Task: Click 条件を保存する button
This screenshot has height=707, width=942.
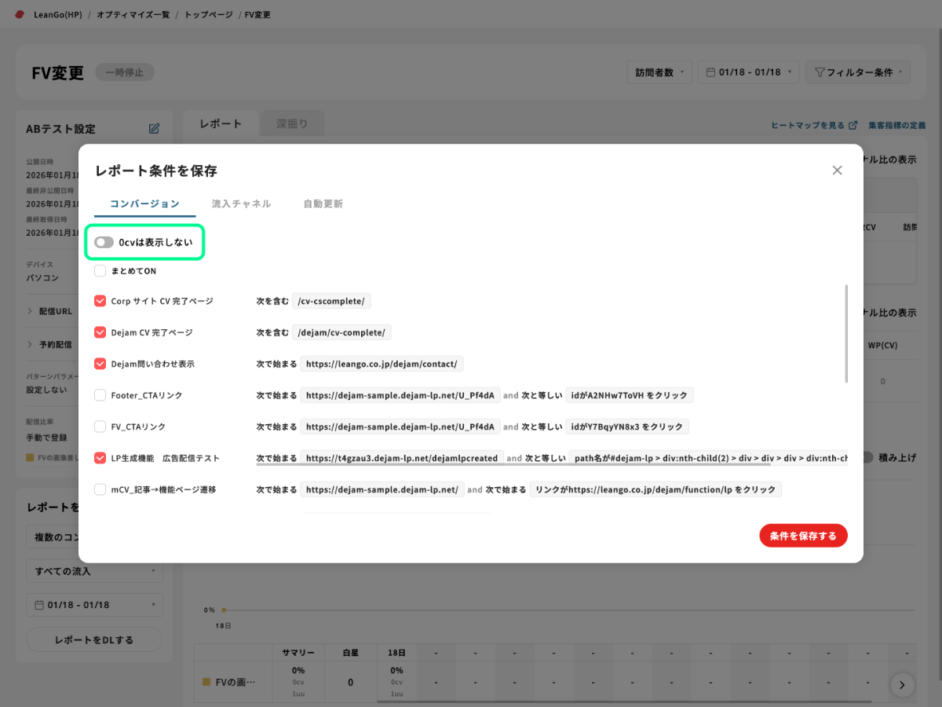Action: click(x=803, y=536)
